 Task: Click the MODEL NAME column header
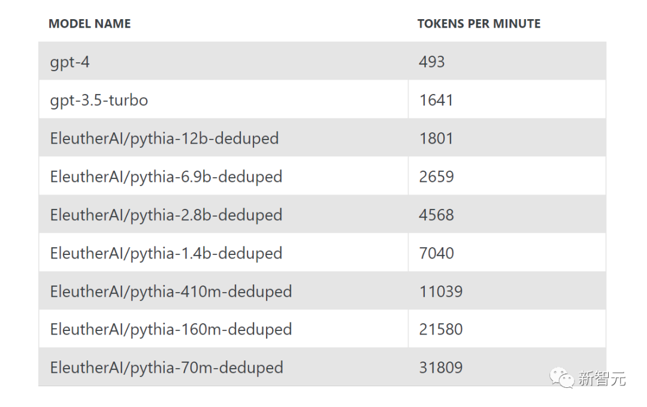click(x=89, y=24)
